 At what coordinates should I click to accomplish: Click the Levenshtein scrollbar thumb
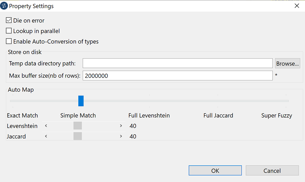[x=78, y=126]
